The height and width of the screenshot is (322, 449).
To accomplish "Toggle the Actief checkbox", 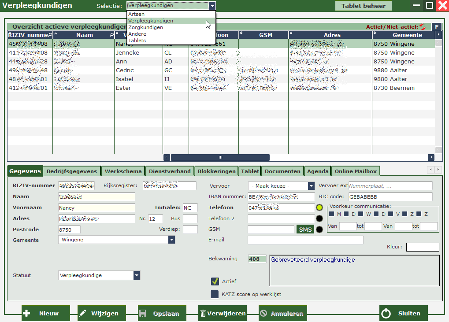I will [x=215, y=281].
